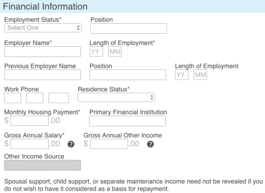265x193 pixels.
Task: Click the Previous Employer Name field
Action: (42, 75)
